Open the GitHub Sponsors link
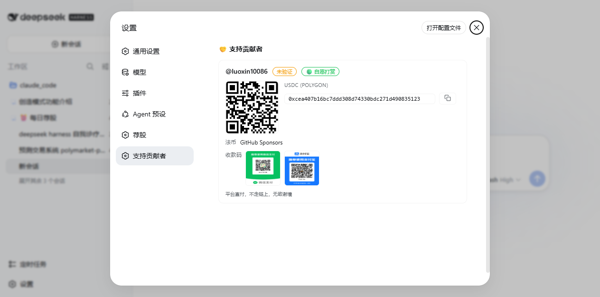600x297 pixels. [x=261, y=143]
